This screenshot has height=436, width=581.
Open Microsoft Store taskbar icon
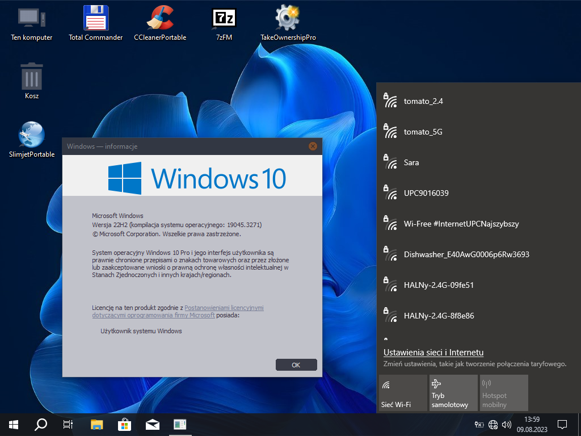[125, 424]
